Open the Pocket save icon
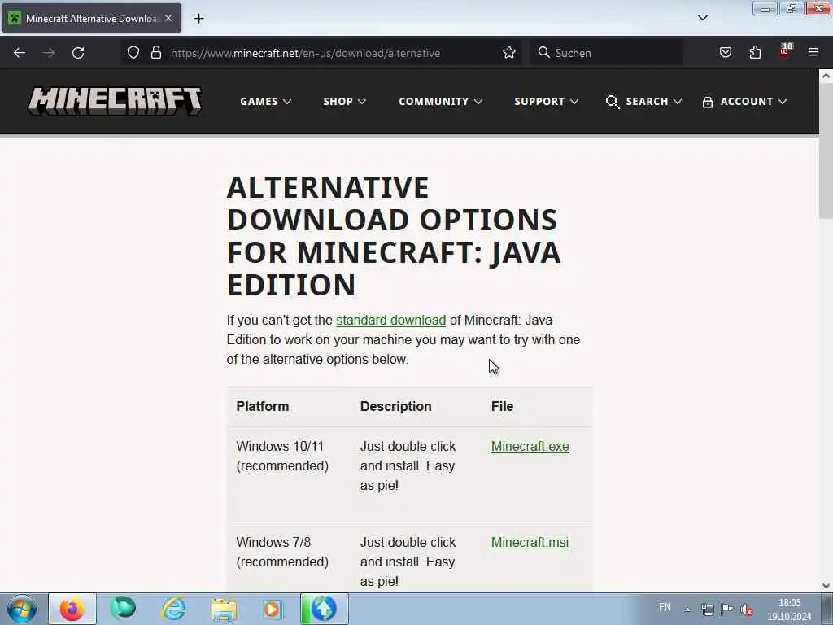 click(725, 52)
